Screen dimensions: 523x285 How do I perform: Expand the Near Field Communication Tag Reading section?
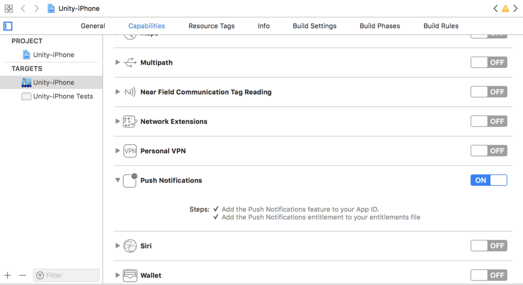tap(117, 92)
